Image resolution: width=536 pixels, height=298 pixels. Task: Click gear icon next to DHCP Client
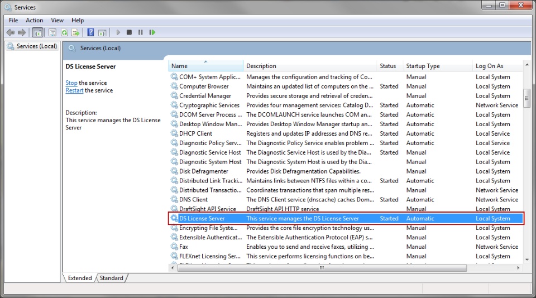[x=174, y=133]
